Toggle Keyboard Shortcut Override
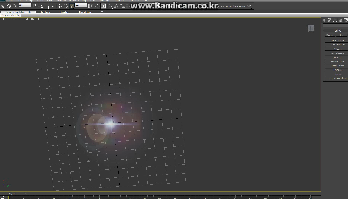The image size is (348, 199). click(x=104, y=6)
